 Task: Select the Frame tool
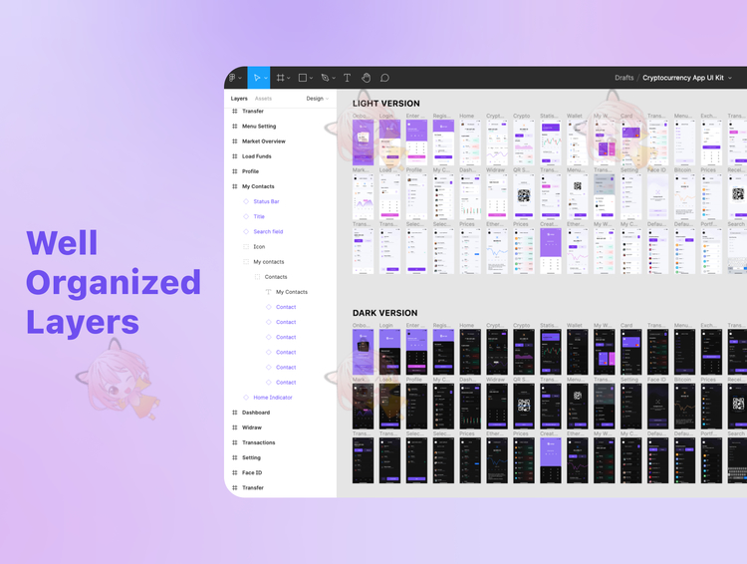281,78
